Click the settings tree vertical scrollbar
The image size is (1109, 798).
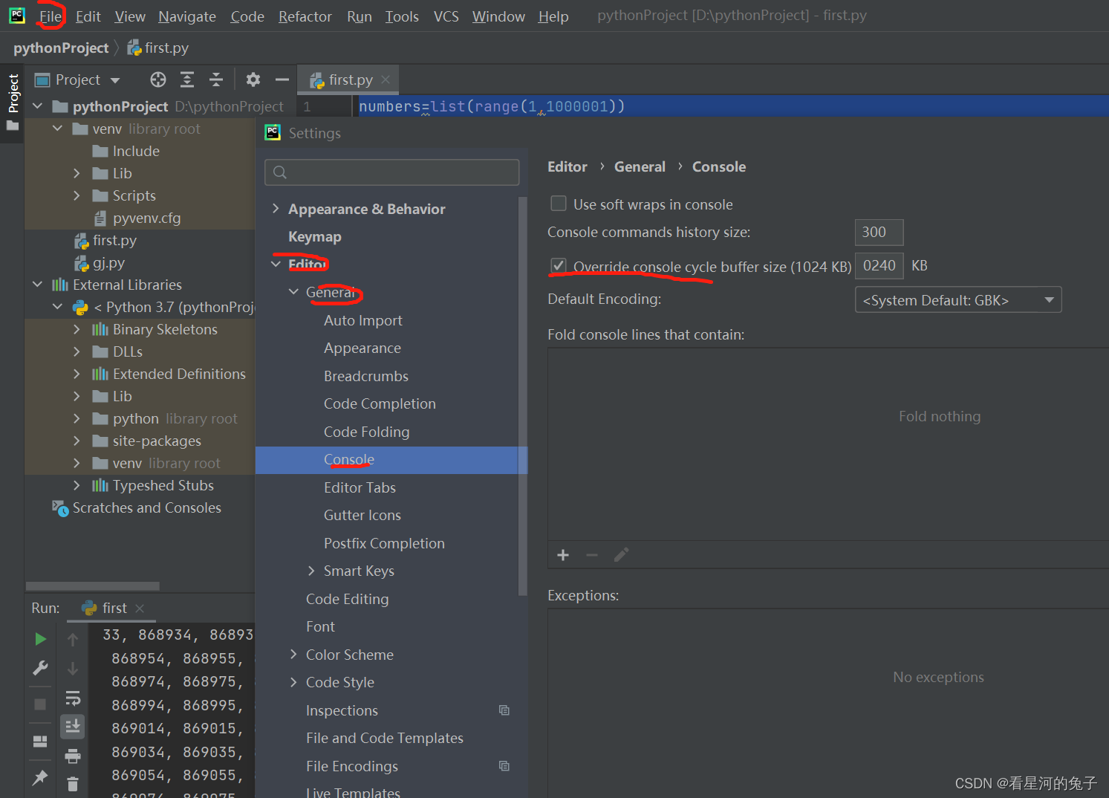[522, 396]
